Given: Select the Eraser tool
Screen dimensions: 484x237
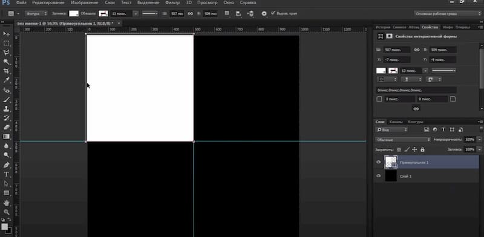Looking at the screenshot, I should [6, 127].
